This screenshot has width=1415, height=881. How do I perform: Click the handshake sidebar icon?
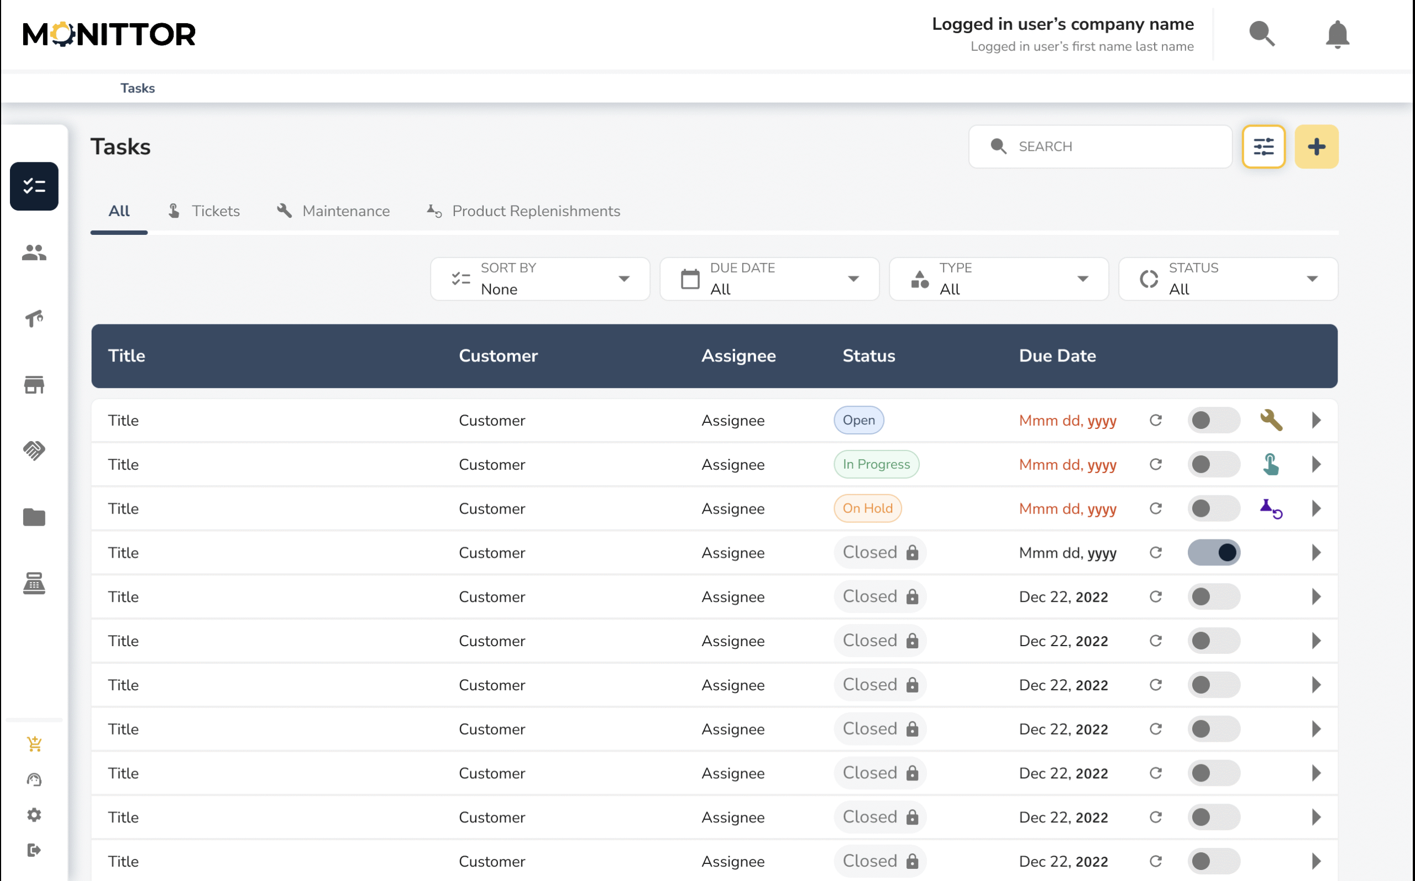(x=34, y=450)
